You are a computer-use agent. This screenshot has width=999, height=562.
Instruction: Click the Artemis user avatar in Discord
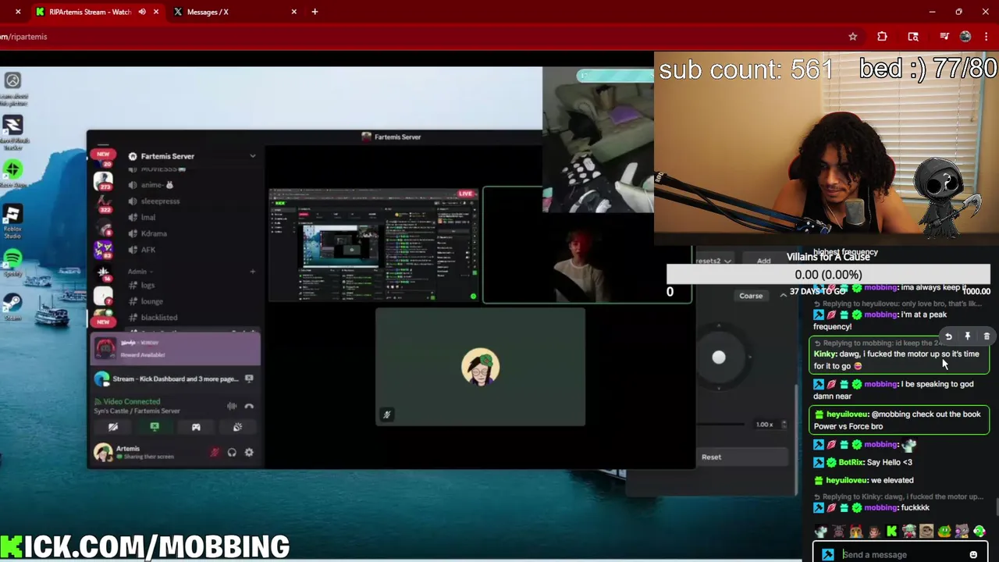point(103,452)
